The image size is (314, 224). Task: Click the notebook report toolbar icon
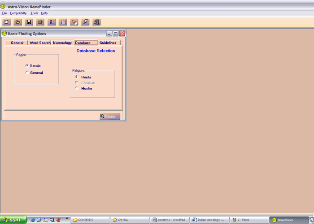[x=63, y=22]
